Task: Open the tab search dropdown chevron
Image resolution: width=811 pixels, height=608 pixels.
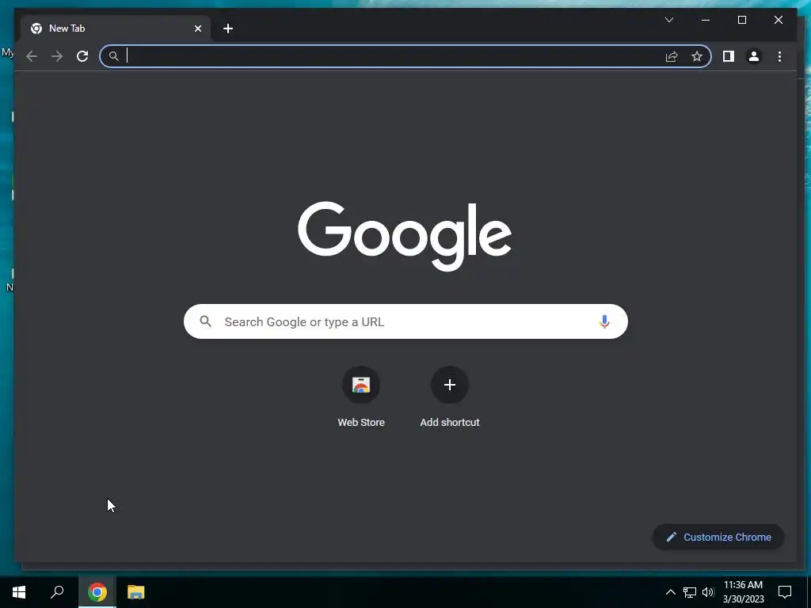Action: pyautogui.click(x=668, y=20)
